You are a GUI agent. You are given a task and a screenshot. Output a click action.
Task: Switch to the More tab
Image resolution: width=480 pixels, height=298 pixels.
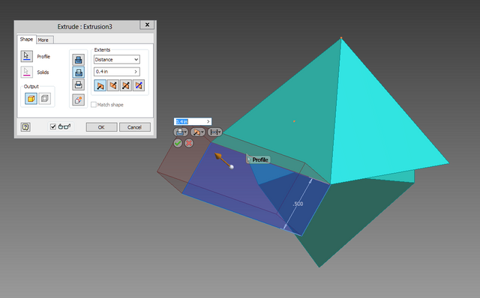[x=45, y=40]
